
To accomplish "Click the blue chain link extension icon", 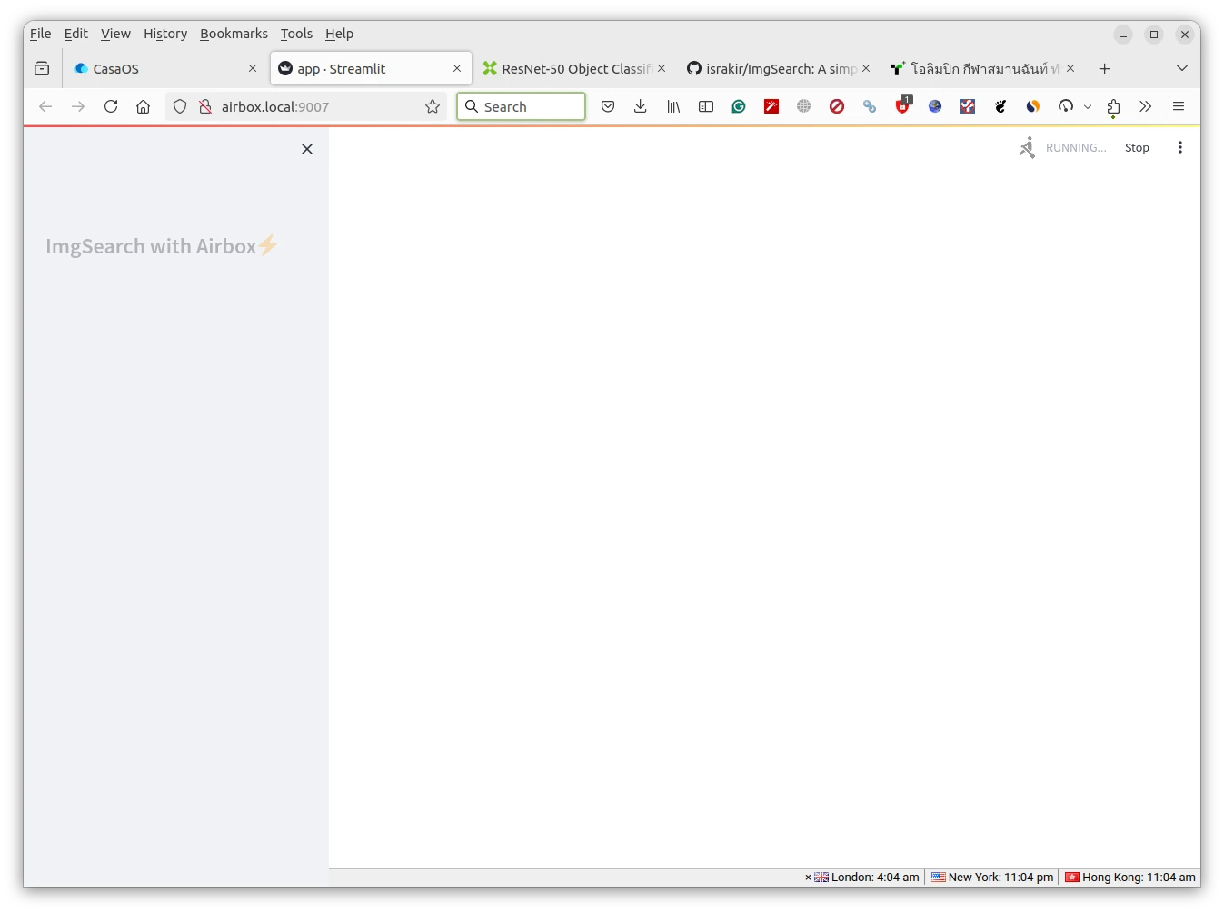I will point(870,106).
